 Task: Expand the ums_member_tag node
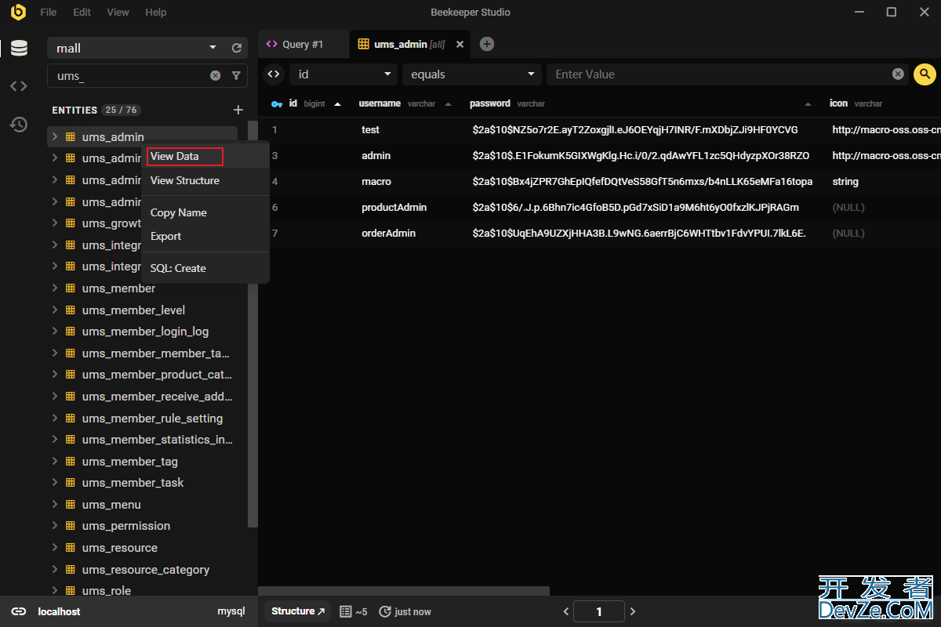click(x=54, y=462)
